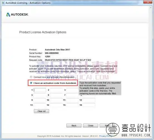154x140 pixels.
Task: Click activation code field 14
Action: (x=56, y=105)
